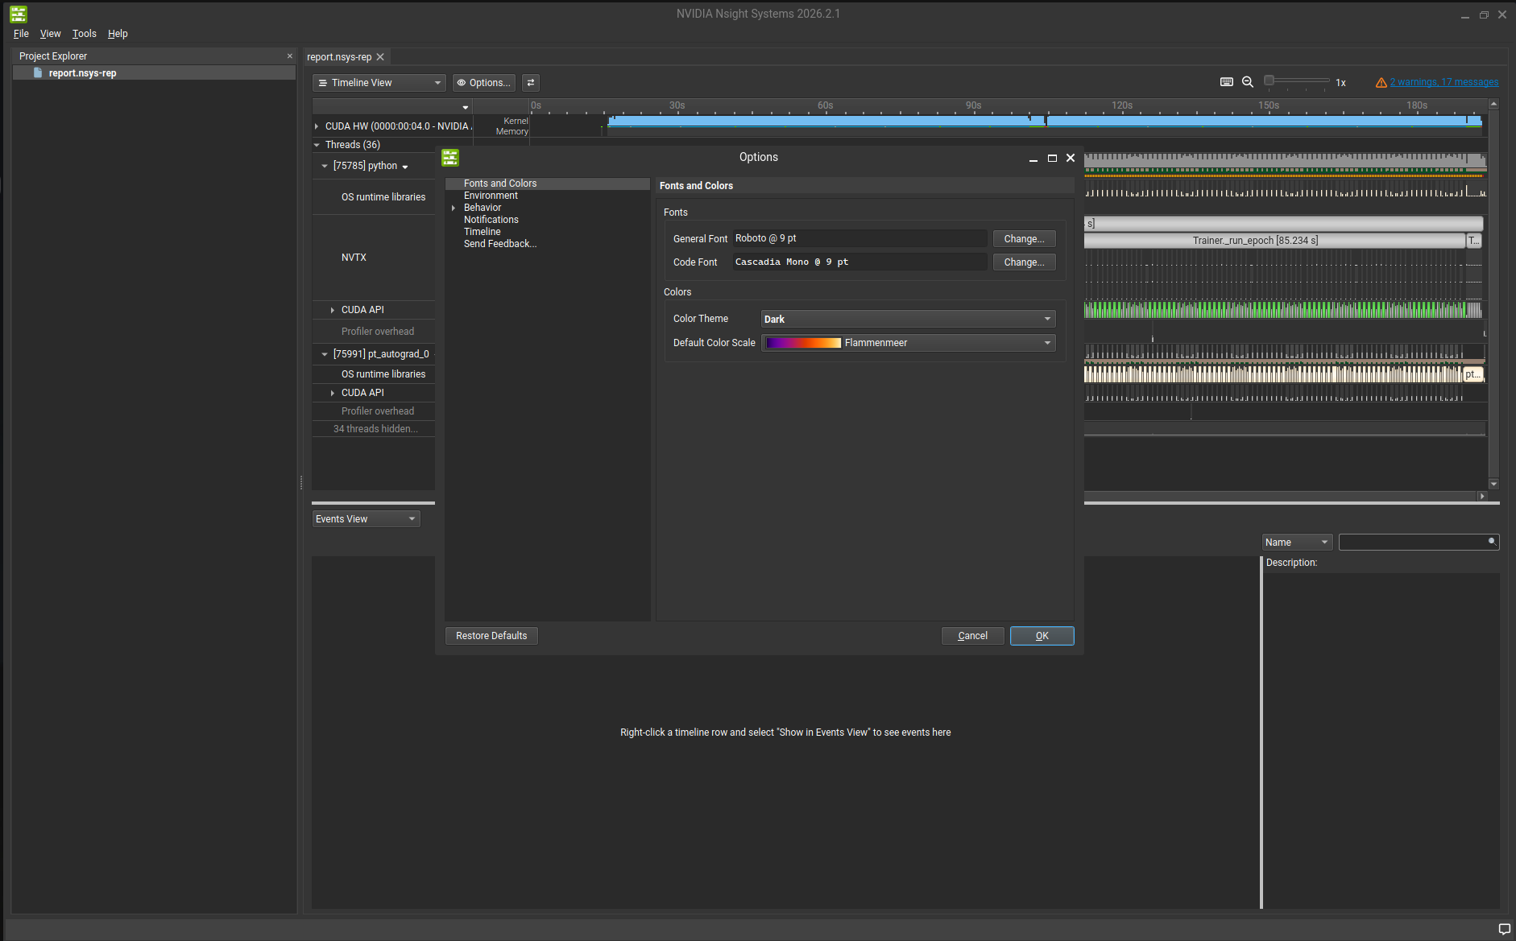This screenshot has width=1516, height=941.
Task: Open the View menu
Action: [50, 34]
